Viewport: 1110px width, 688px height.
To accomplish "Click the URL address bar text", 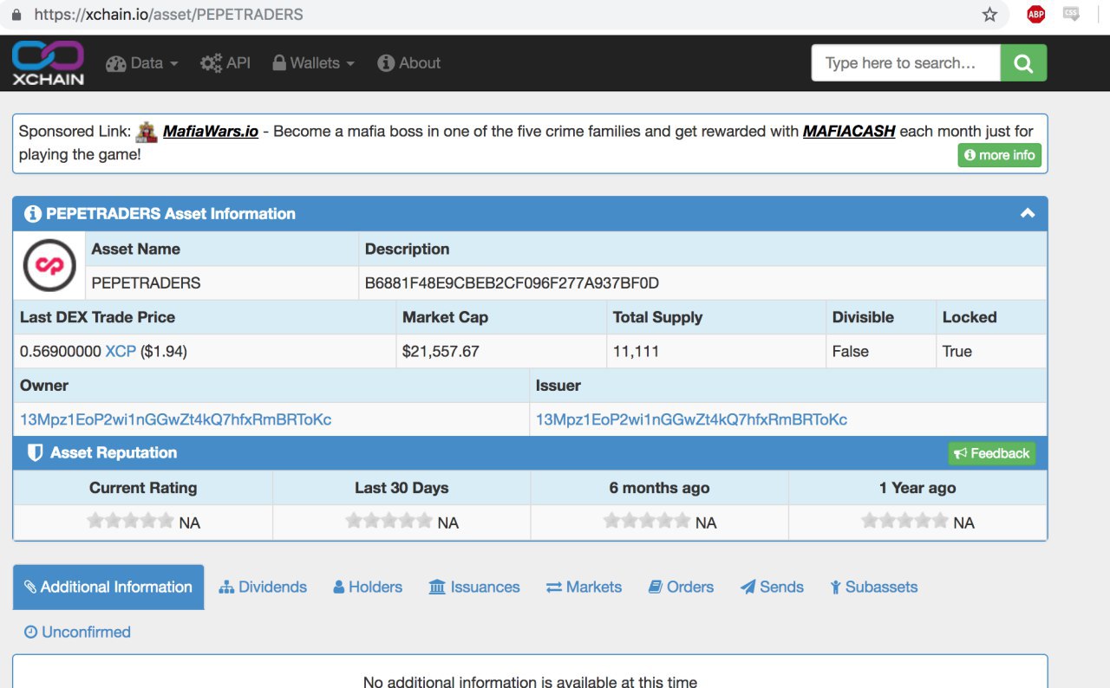I will (x=168, y=15).
